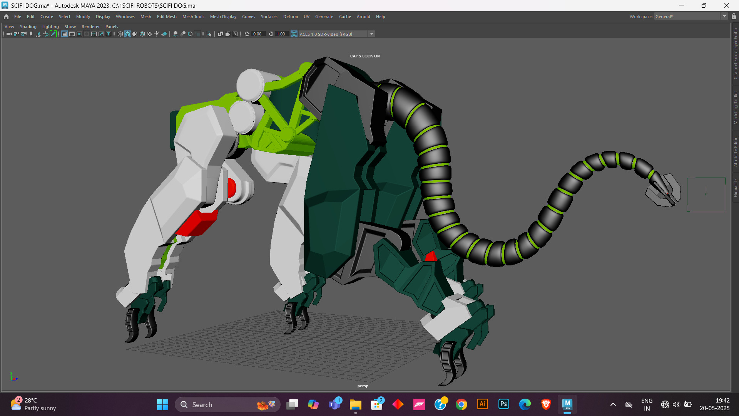Click the Isolate Select icon

click(x=209, y=34)
